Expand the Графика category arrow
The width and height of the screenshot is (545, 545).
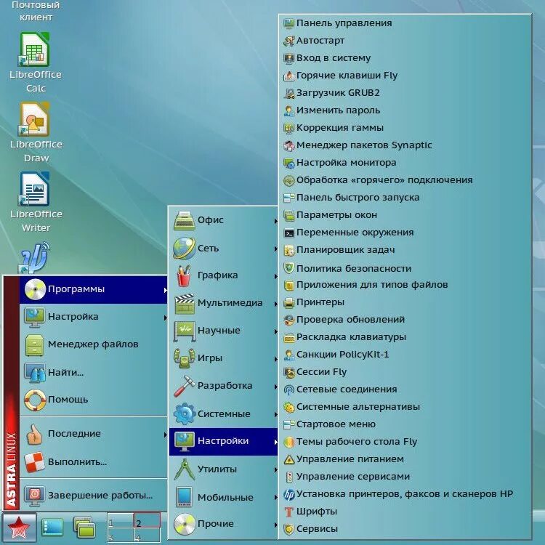click(x=275, y=276)
